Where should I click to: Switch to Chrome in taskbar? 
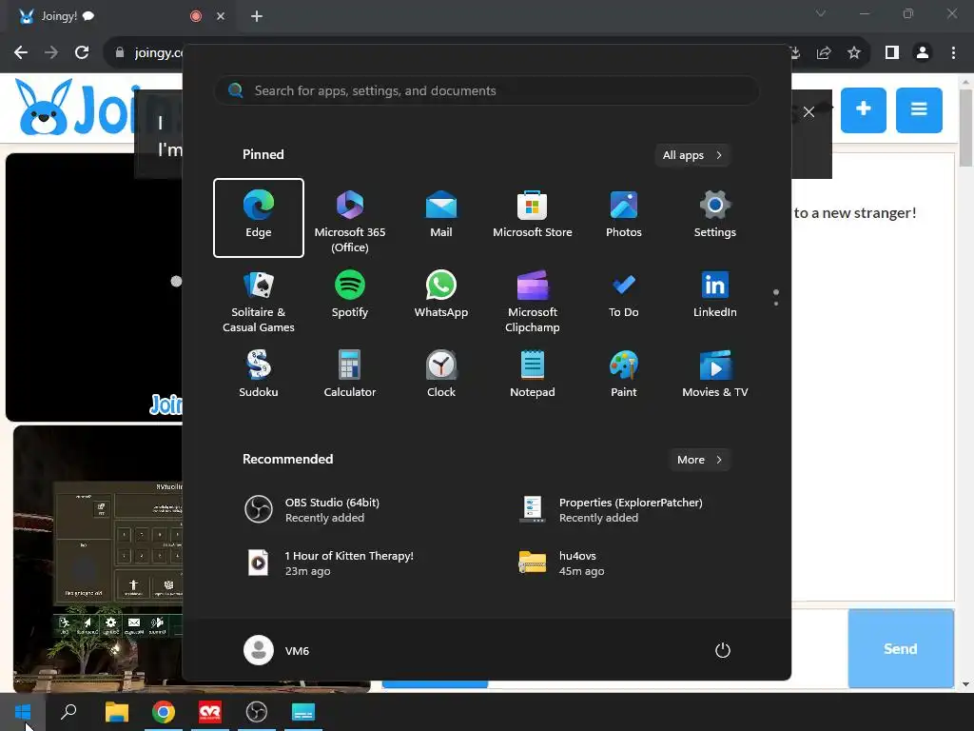point(164,712)
